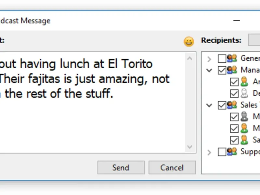Click the Management group people icon
Viewport: 260px width, 195px height.
point(232,70)
